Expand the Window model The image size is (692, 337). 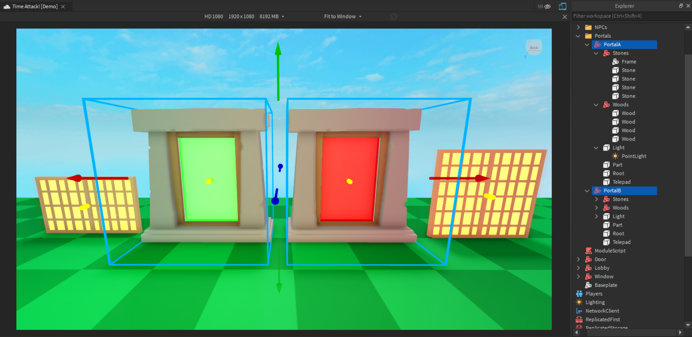(x=578, y=277)
